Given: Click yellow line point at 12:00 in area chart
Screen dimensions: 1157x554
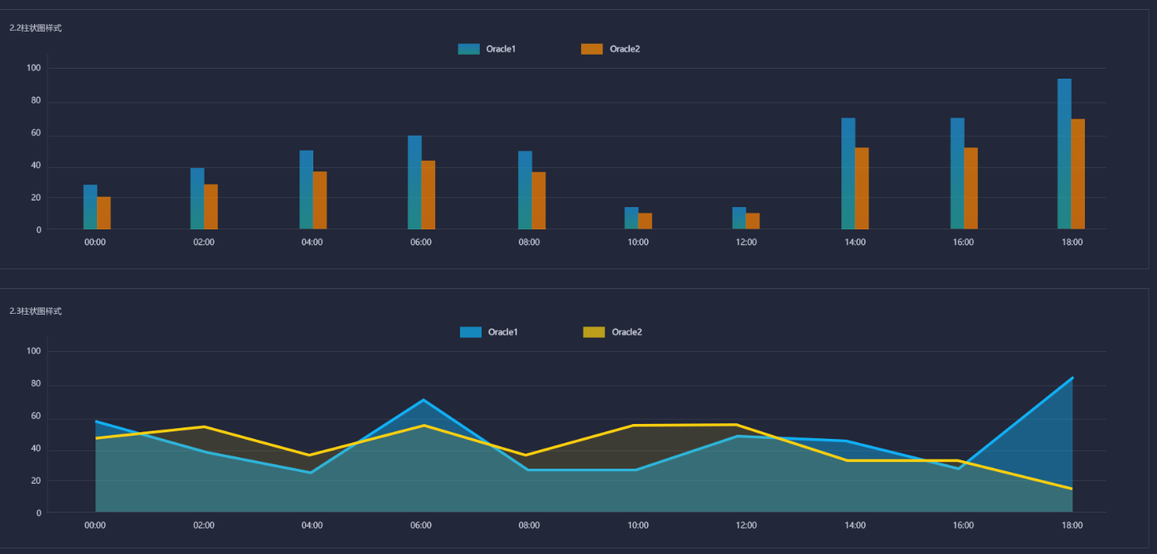Looking at the screenshot, I should (x=737, y=425).
